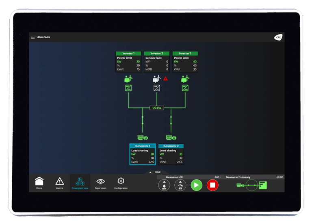
Task: Select Inverter 1 solar-wind source icon
Action: click(128, 79)
